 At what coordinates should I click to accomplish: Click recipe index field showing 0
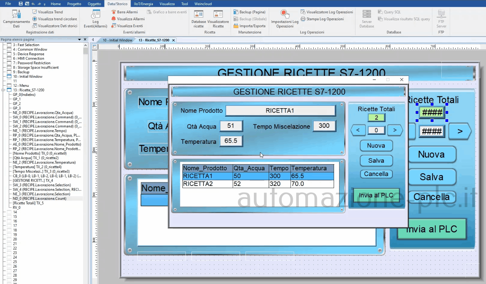(x=376, y=130)
